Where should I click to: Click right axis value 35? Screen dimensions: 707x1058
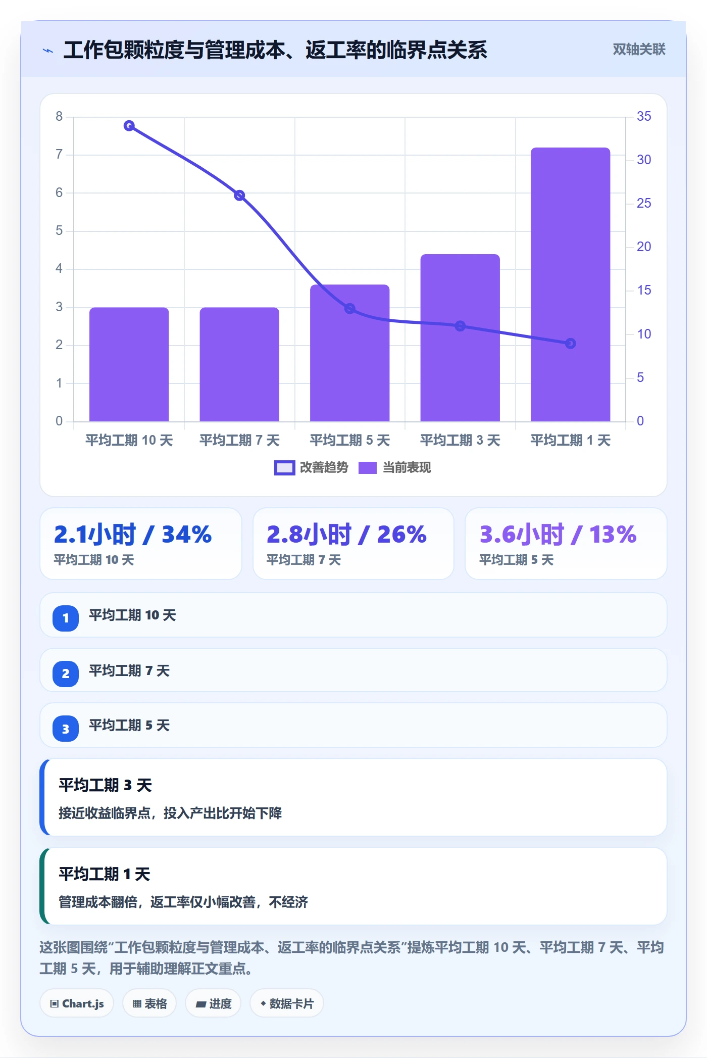tap(644, 116)
